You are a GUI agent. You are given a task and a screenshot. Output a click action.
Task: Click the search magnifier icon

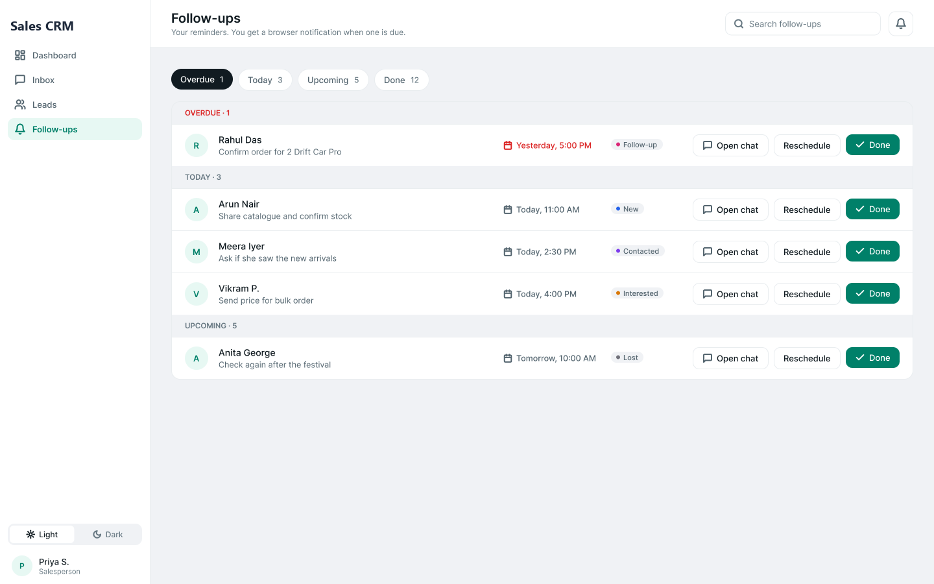739,24
